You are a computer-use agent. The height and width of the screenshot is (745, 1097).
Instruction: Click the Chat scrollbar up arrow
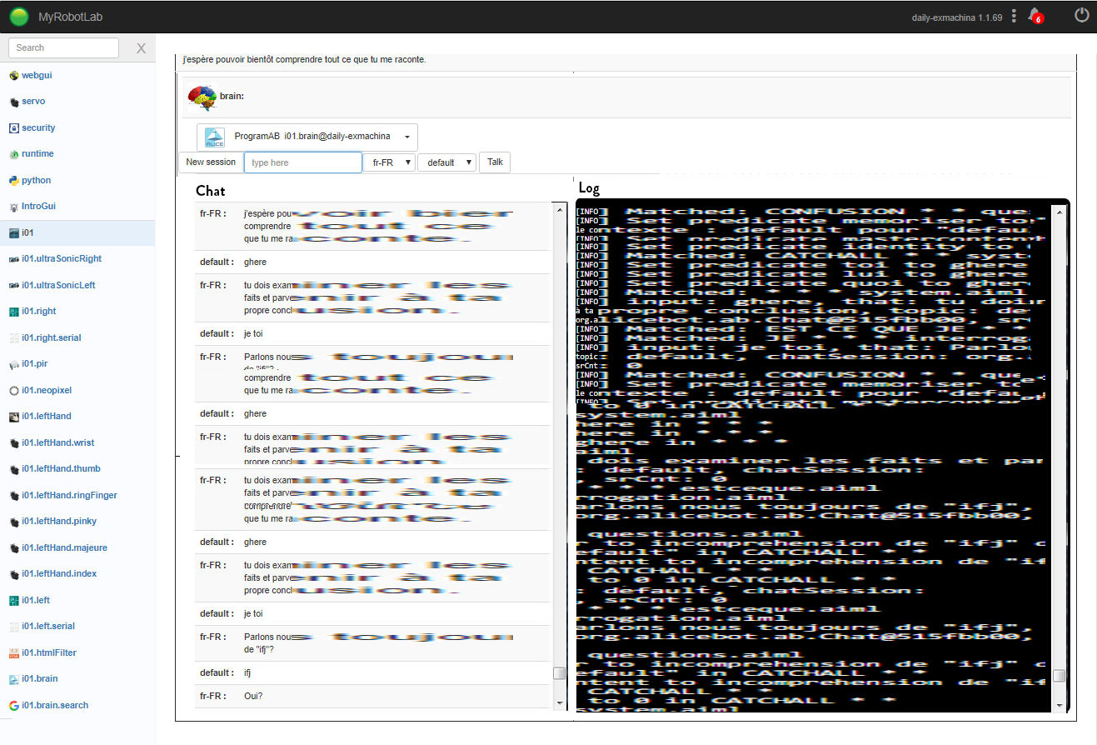(559, 211)
